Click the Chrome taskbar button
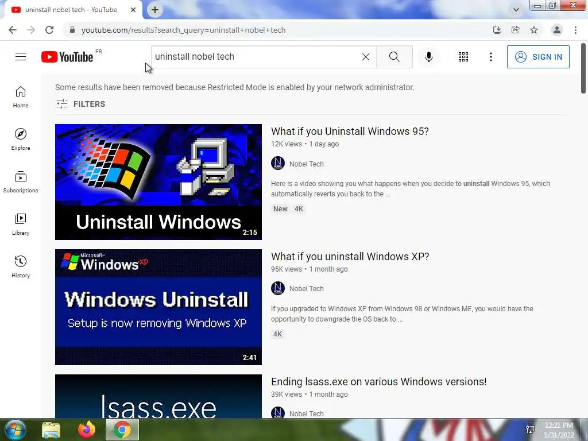The image size is (588, 441). pyautogui.click(x=122, y=430)
